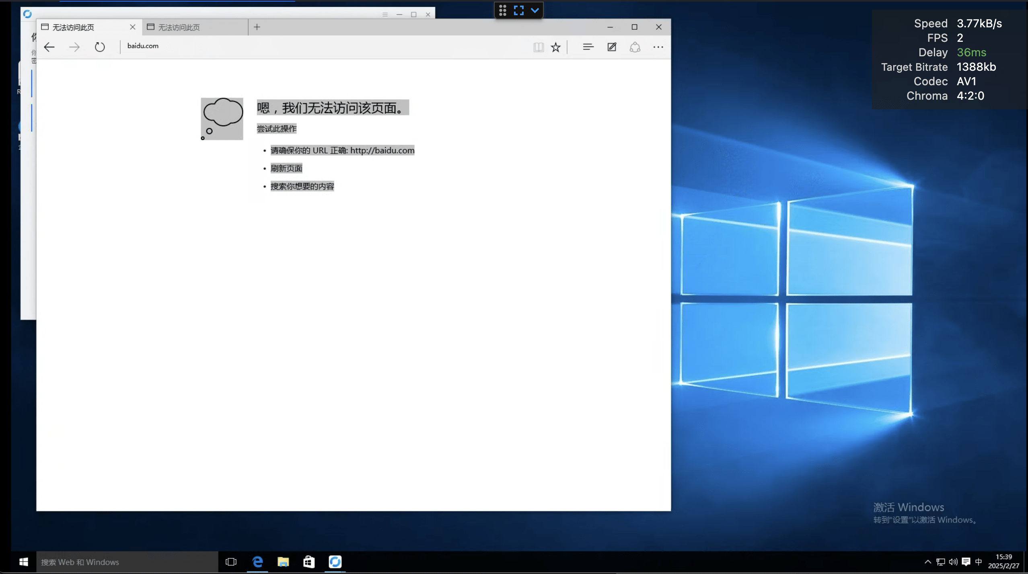Make a web note with pen icon

tap(612, 47)
